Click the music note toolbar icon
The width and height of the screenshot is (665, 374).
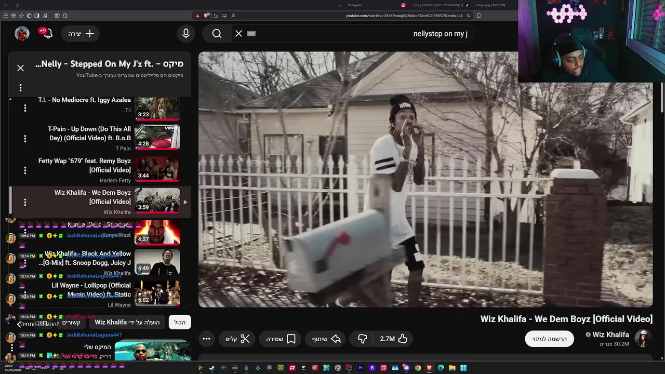pyautogui.click(x=45, y=16)
